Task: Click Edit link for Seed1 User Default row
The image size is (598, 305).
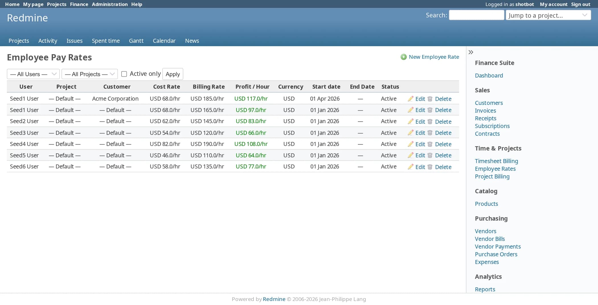Action: click(420, 110)
